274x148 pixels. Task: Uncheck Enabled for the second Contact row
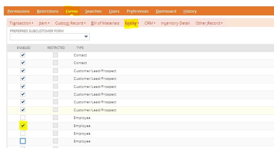[x=23, y=63]
